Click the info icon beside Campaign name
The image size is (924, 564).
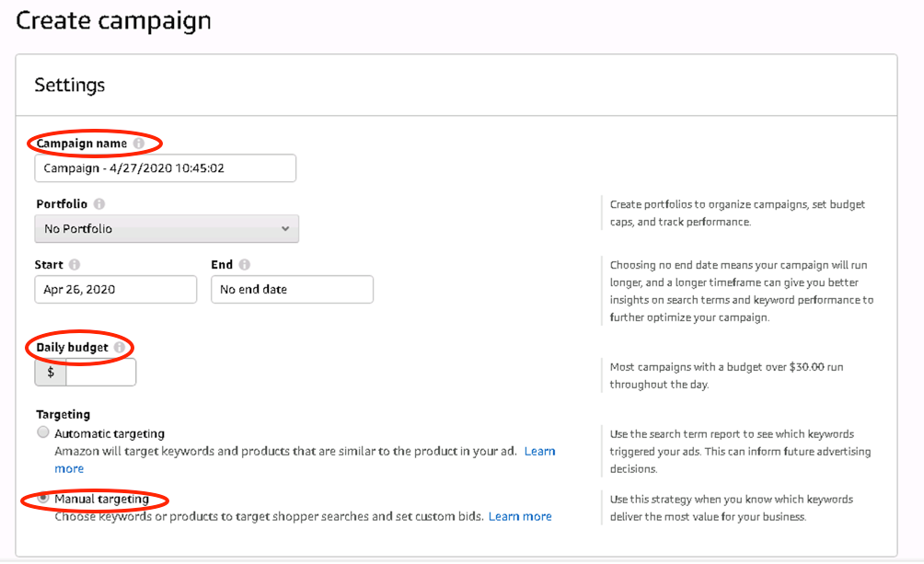(x=138, y=144)
